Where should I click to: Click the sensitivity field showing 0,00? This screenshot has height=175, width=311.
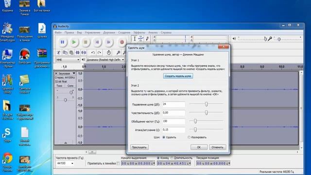pos(174,113)
